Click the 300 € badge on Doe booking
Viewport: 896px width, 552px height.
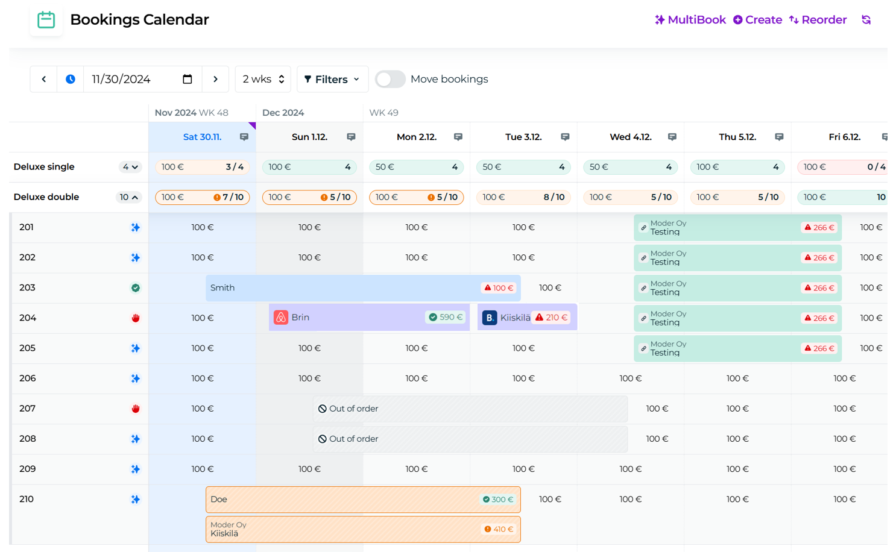pos(498,499)
